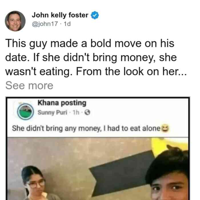The width and height of the screenshot is (200, 200).
Task: Click the laughing emoji after alone
Action: [x=165, y=128]
